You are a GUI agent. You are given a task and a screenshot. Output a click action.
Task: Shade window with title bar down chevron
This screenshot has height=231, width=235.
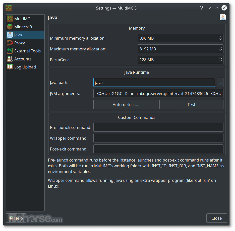tap(209, 8)
